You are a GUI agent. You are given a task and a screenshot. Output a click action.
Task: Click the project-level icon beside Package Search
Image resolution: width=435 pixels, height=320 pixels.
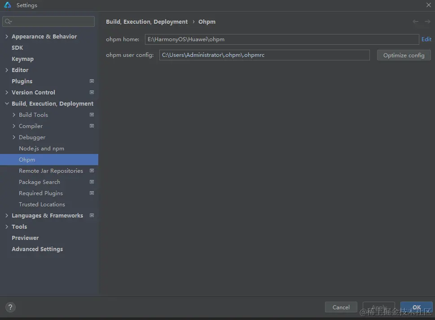click(x=92, y=182)
